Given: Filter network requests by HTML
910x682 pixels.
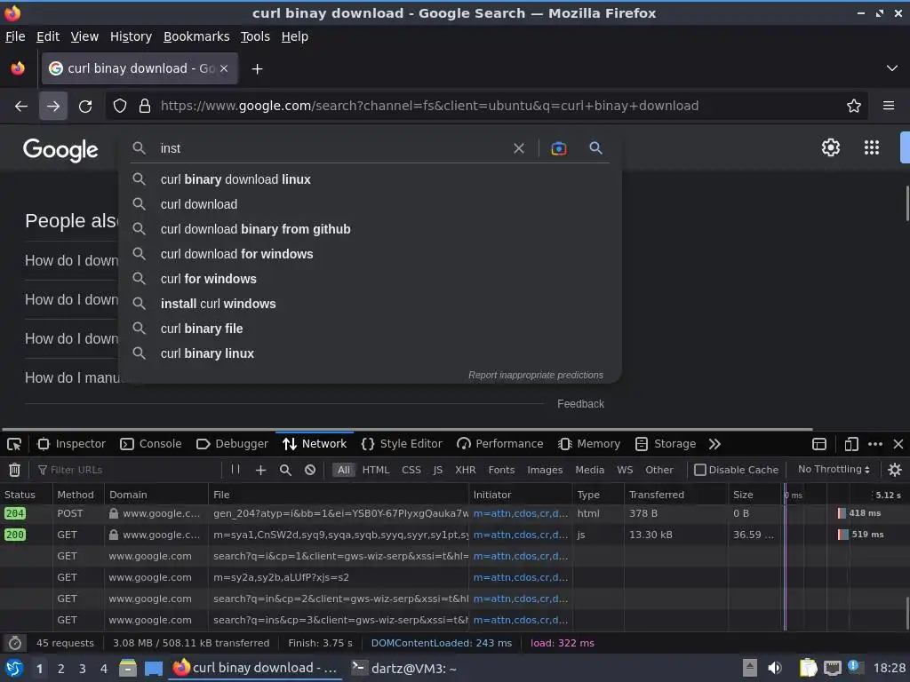Looking at the screenshot, I should coord(376,471).
